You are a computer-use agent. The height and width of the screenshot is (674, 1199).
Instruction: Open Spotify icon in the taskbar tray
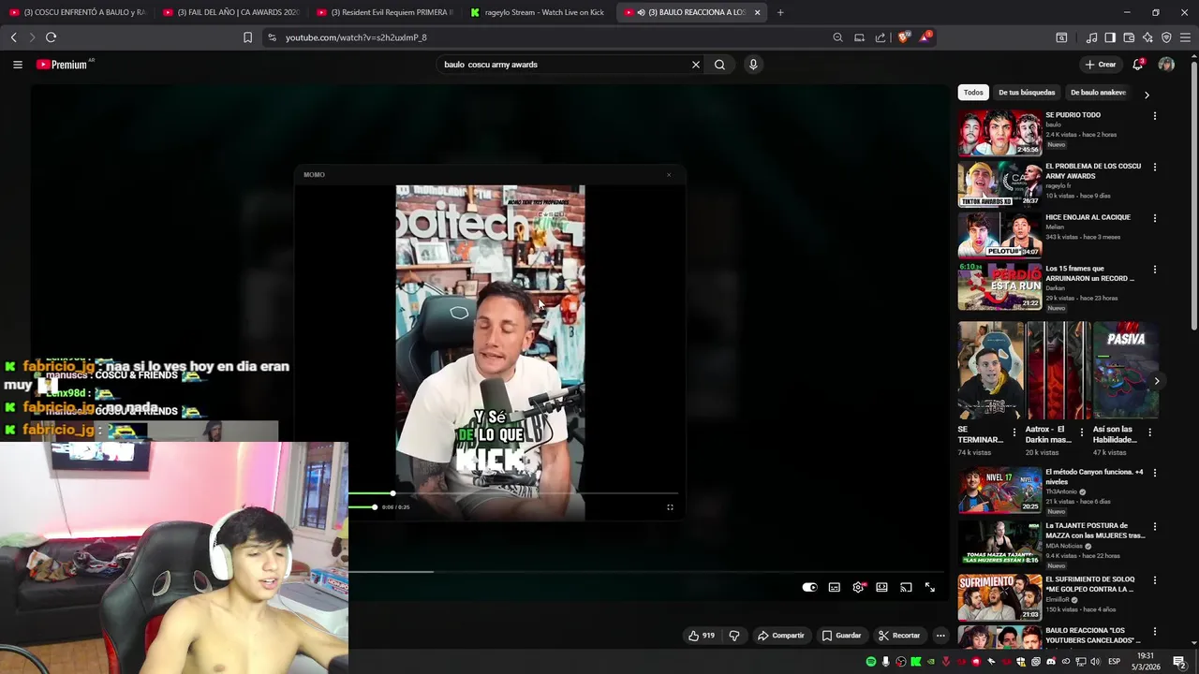click(871, 662)
